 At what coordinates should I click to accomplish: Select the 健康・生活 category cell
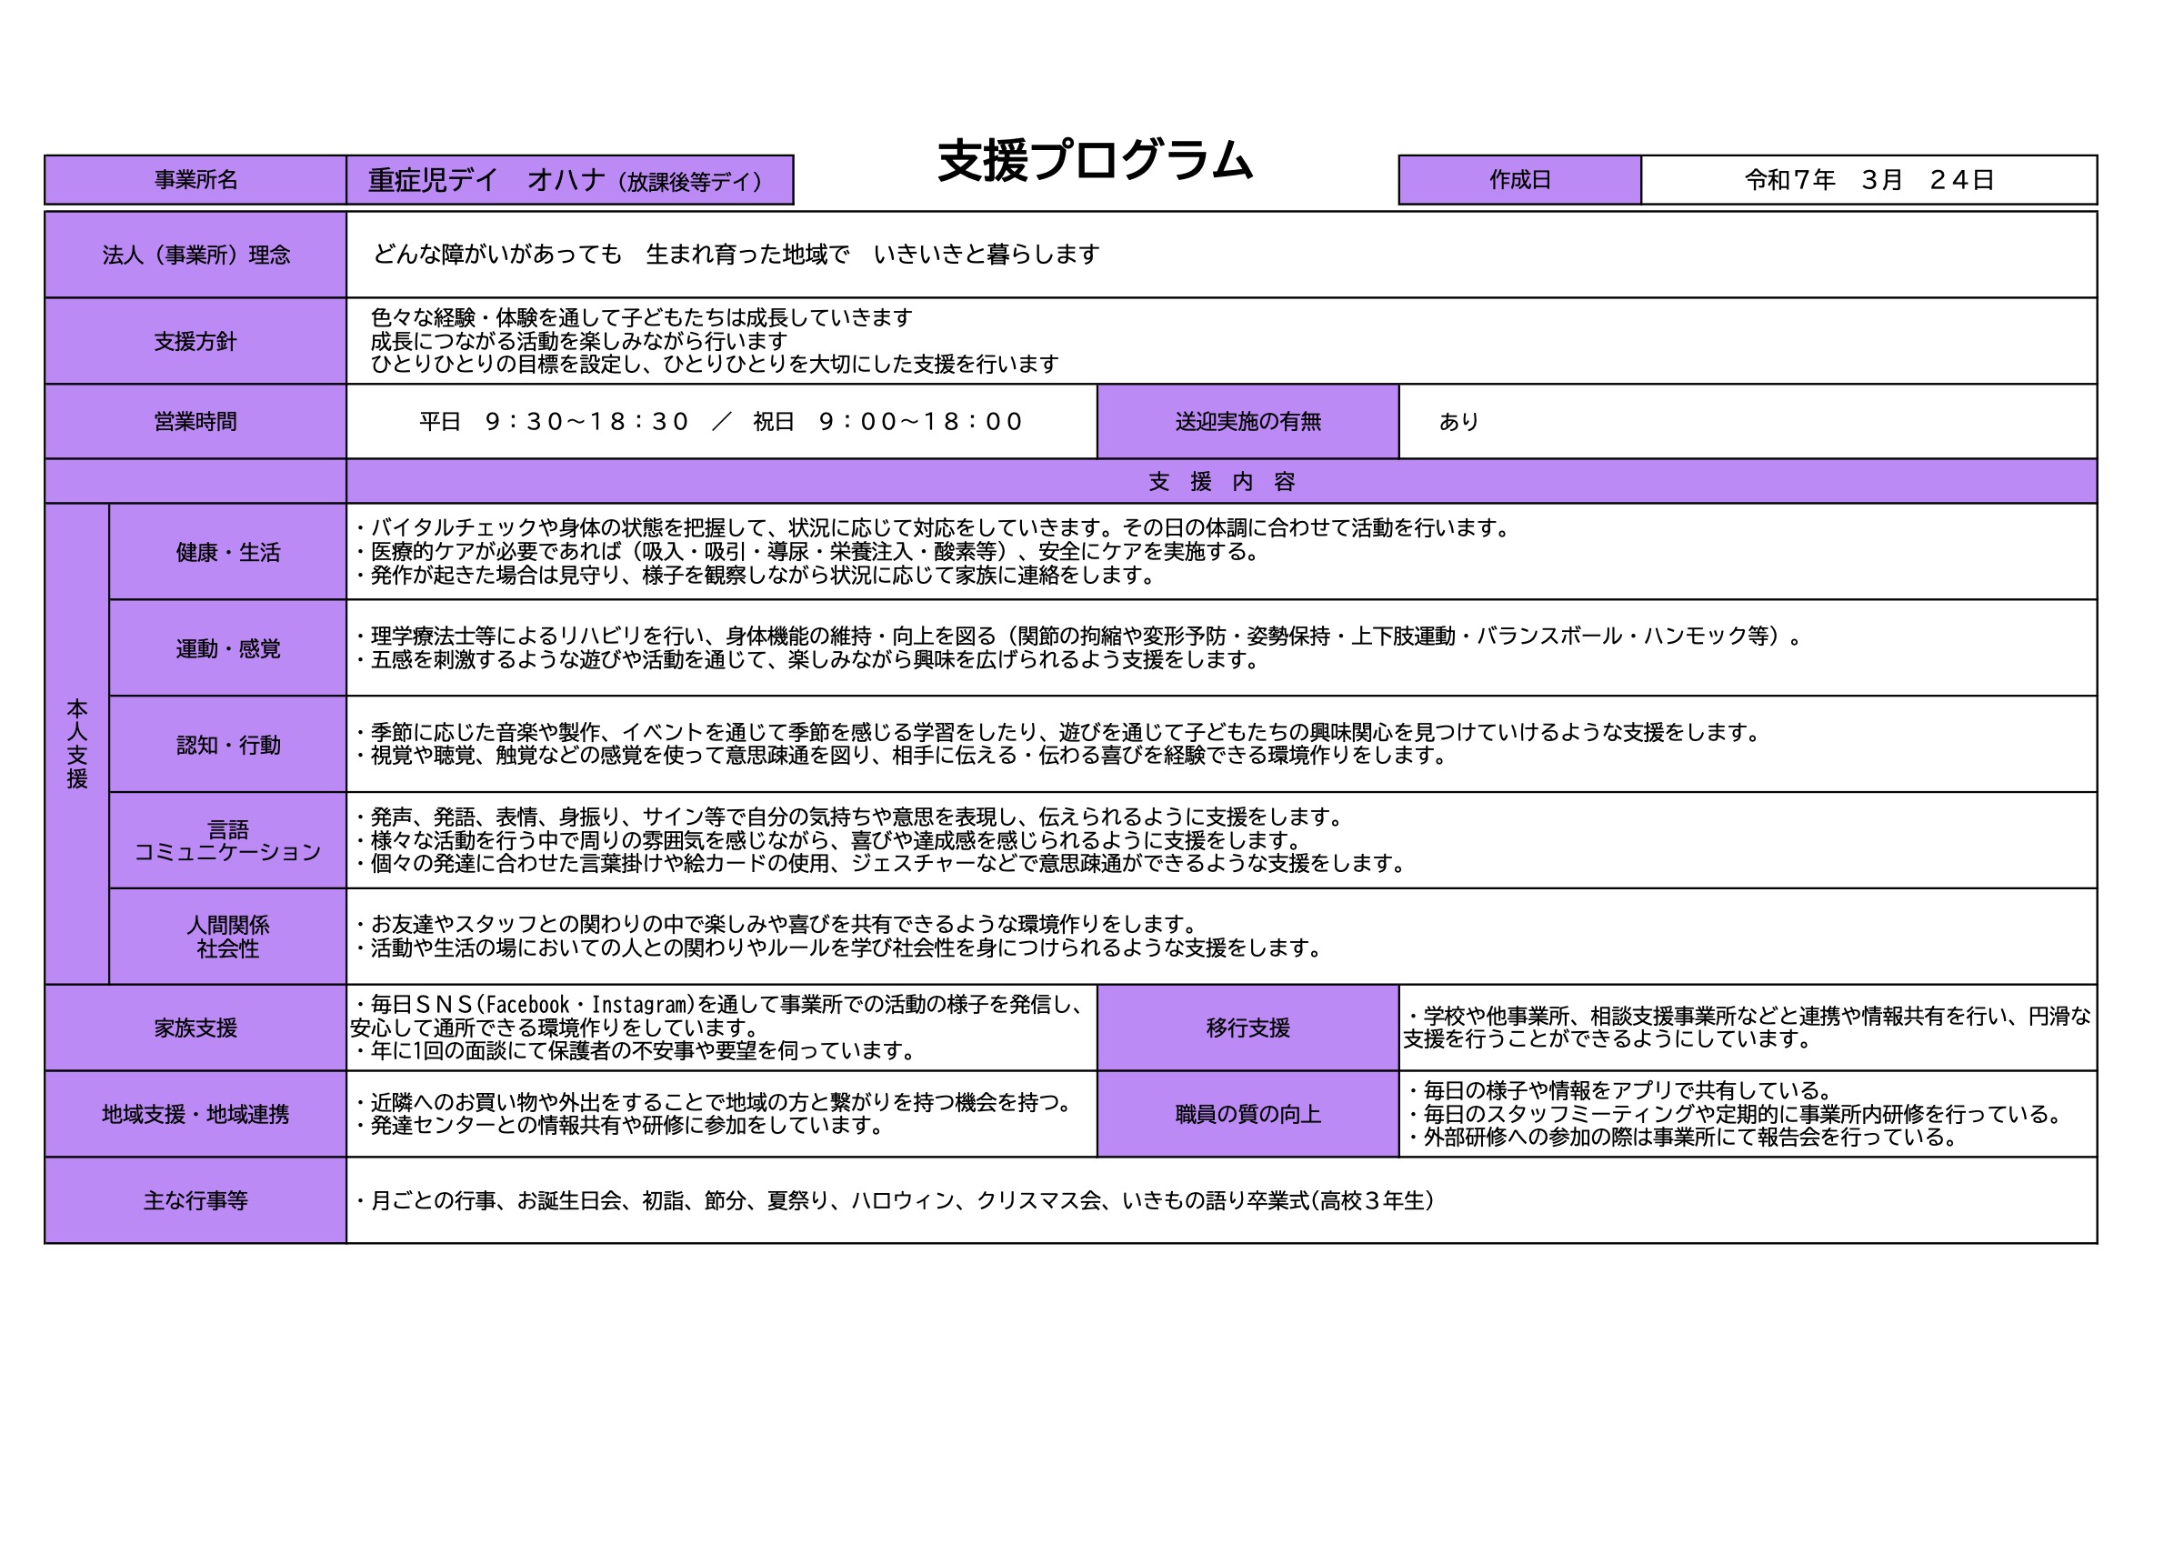[x=227, y=553]
